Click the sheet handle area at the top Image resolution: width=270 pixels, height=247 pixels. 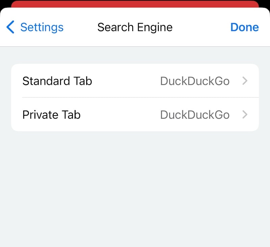click(x=135, y=11)
